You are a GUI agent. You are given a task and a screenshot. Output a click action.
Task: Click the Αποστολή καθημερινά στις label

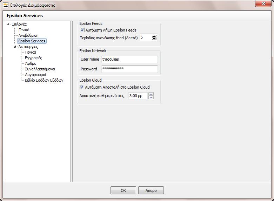pyautogui.click(x=102, y=96)
